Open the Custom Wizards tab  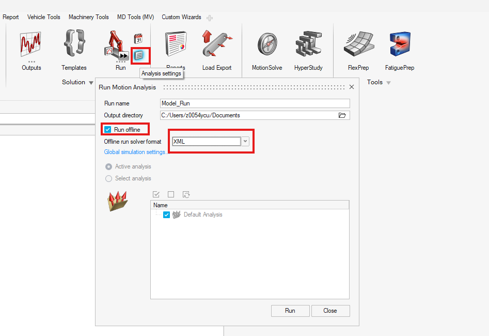coord(182,17)
